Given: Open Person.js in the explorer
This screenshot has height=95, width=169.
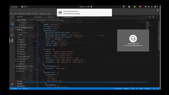Looking at the screenshot, I should (x=22, y=54).
